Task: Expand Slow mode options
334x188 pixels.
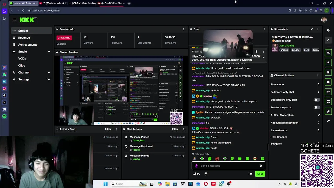Action: (x=318, y=84)
